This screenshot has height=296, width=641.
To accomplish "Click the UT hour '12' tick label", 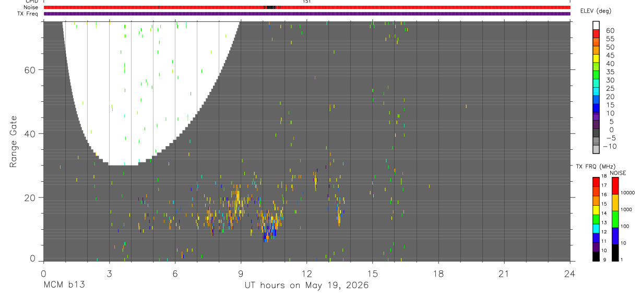I will (x=307, y=274).
